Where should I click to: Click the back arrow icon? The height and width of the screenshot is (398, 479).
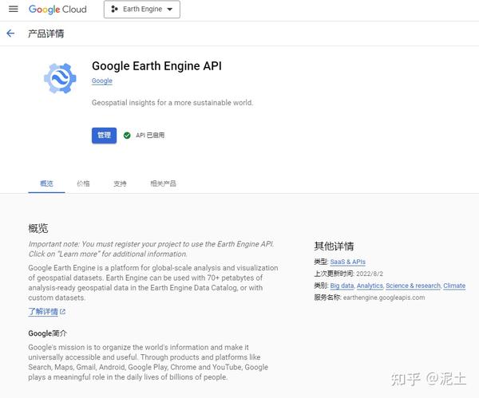10,33
